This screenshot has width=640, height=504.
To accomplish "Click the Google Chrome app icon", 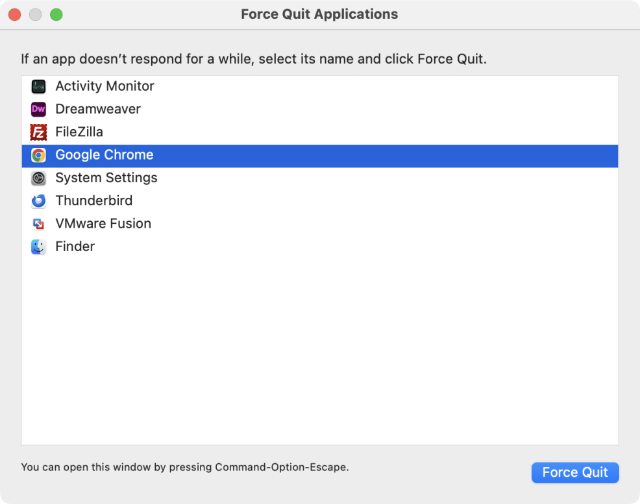I will [x=38, y=155].
